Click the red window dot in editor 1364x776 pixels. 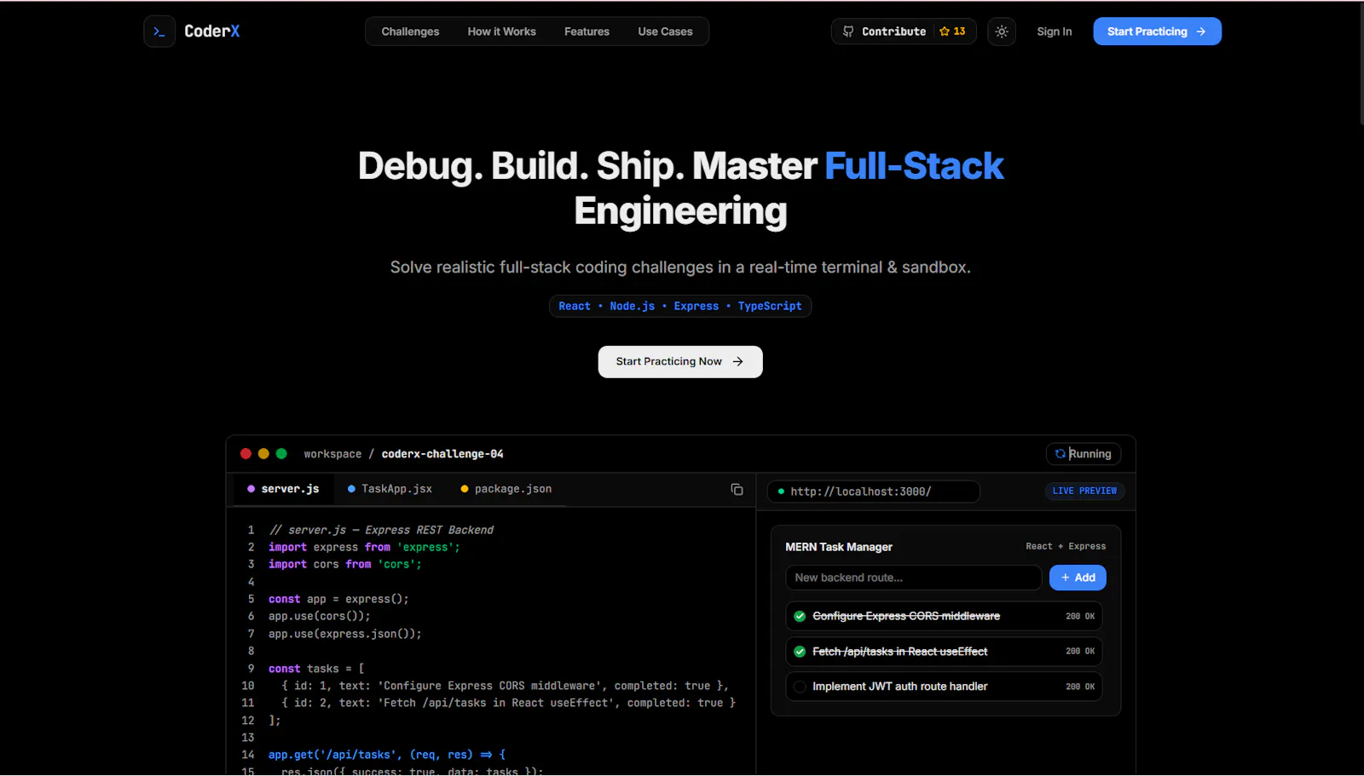(246, 454)
